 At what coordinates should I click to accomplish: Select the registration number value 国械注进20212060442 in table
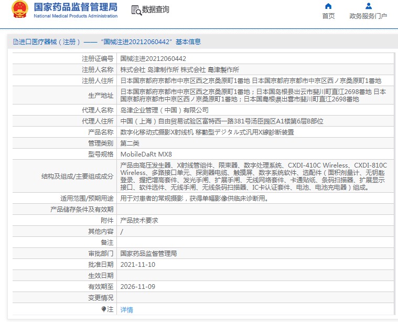(x=153, y=59)
